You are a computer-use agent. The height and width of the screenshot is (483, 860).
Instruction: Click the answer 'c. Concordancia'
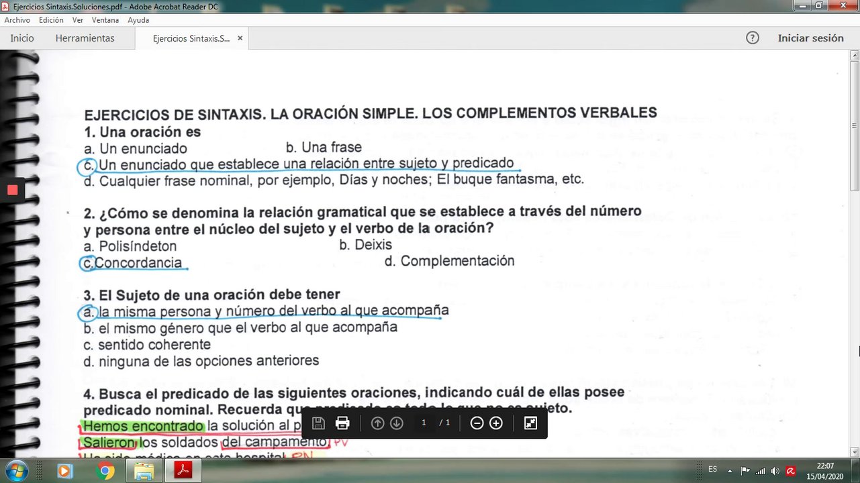[132, 263]
